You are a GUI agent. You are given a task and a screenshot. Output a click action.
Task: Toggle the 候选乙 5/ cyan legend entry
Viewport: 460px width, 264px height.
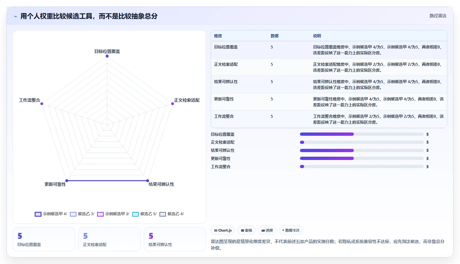coord(144,214)
